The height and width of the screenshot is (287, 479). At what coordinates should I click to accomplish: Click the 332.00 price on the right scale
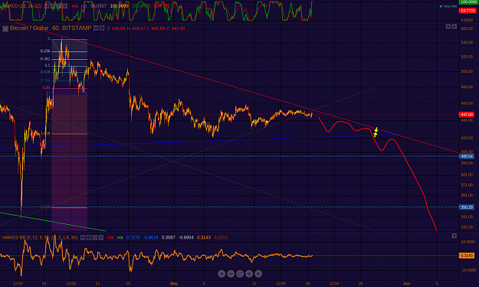tap(467, 227)
